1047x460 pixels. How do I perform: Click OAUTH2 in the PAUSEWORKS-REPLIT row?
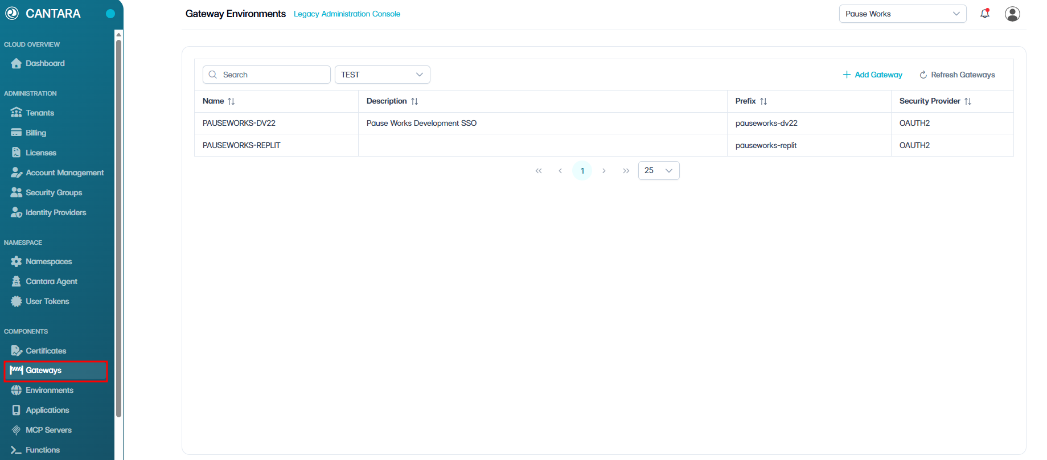click(914, 145)
